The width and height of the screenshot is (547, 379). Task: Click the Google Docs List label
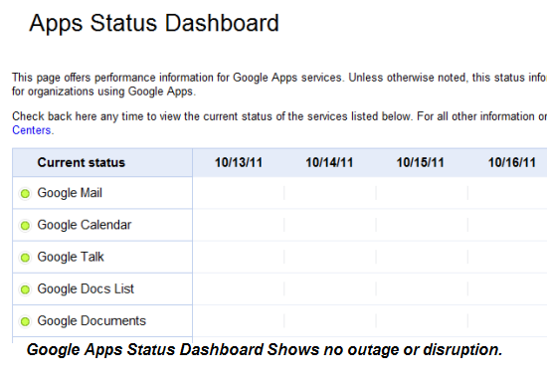(x=86, y=288)
